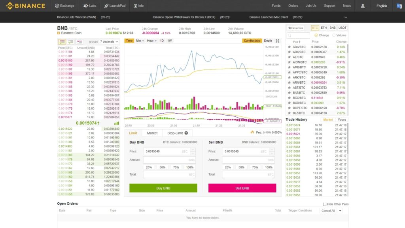Screen dimensions: 405x228
Task: Favorite the BCC/BTC pair star
Action: click(x=289, y=98)
